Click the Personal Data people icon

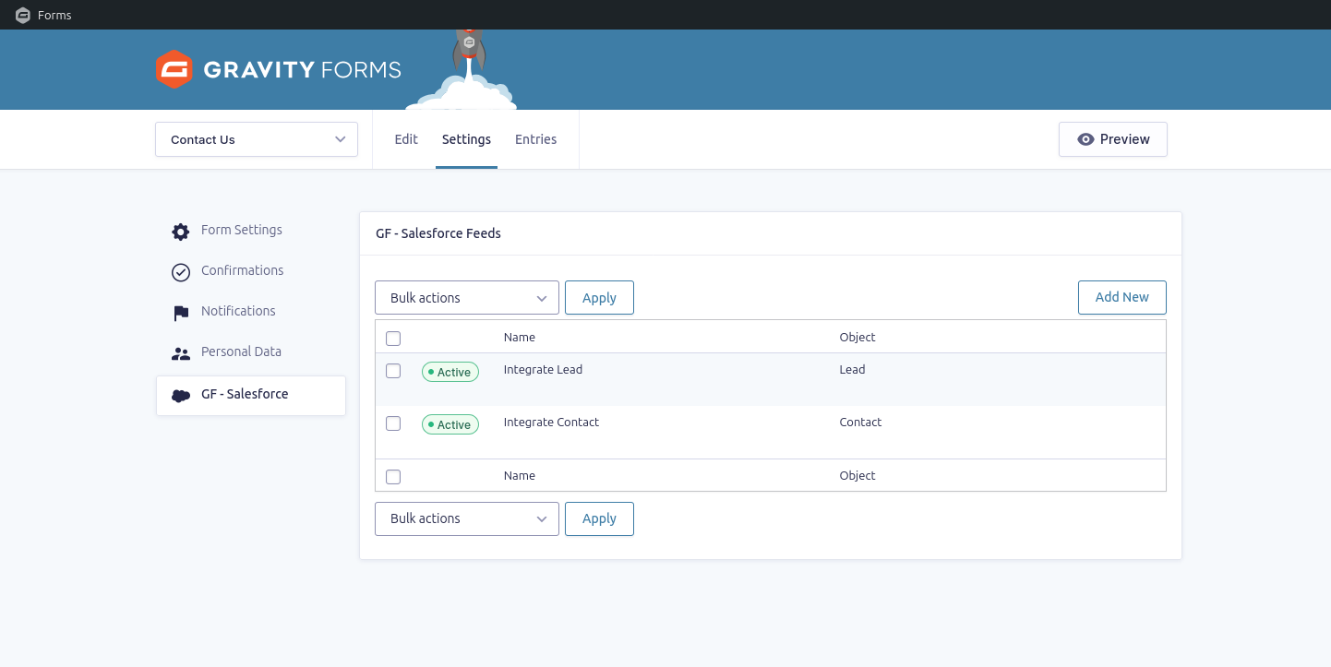click(x=180, y=353)
